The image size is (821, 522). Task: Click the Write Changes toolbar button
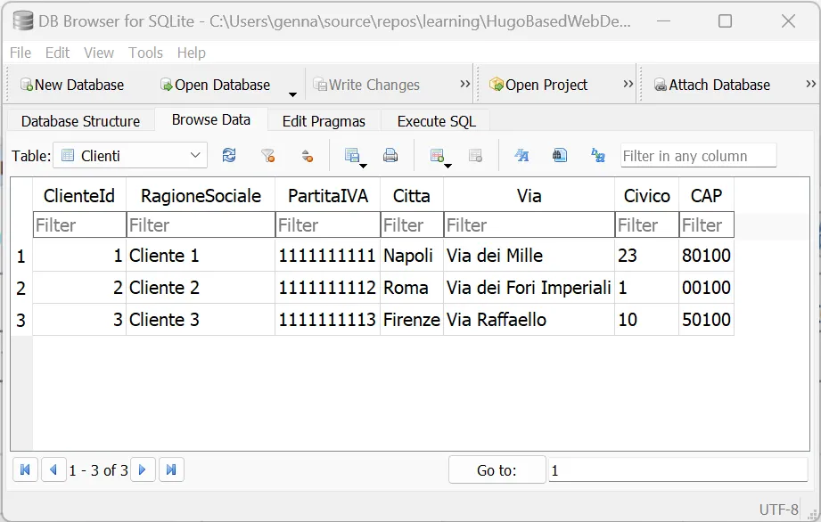pyautogui.click(x=366, y=85)
